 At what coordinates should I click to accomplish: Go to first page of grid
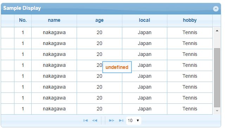tap(85, 120)
